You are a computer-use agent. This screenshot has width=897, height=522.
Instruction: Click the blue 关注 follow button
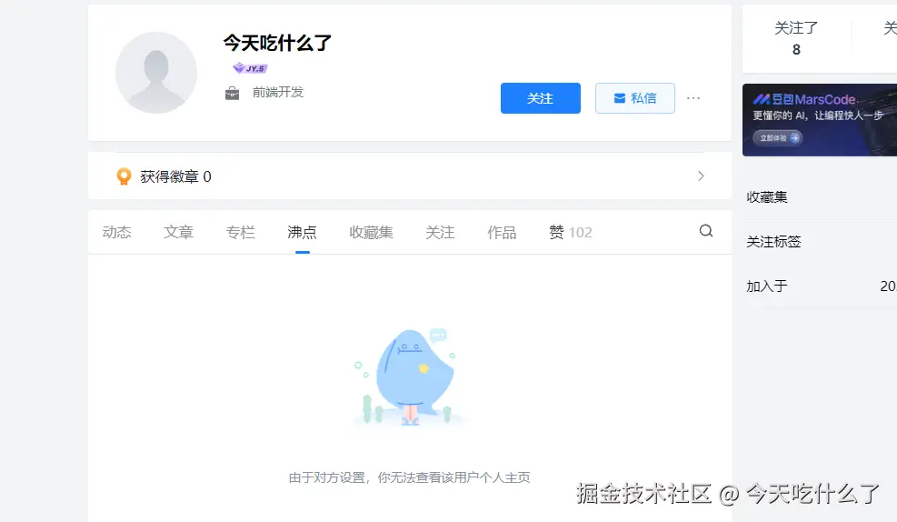click(x=540, y=98)
